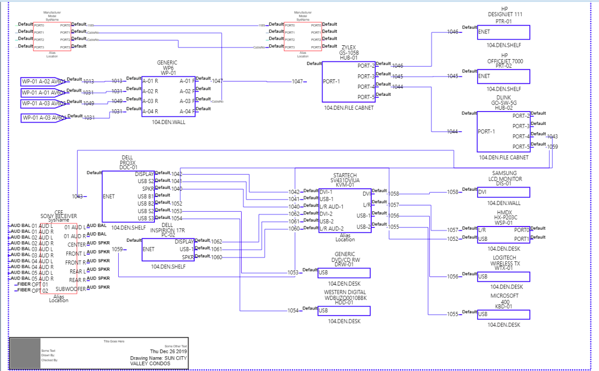Click the Title Goes Here text
The width and height of the screenshot is (599, 371).
[114, 341]
